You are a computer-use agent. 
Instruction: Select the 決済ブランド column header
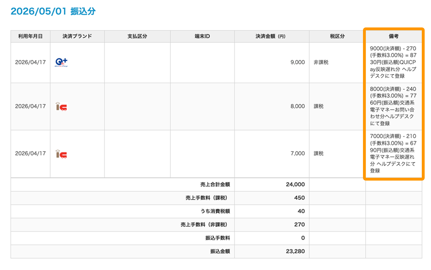point(77,36)
